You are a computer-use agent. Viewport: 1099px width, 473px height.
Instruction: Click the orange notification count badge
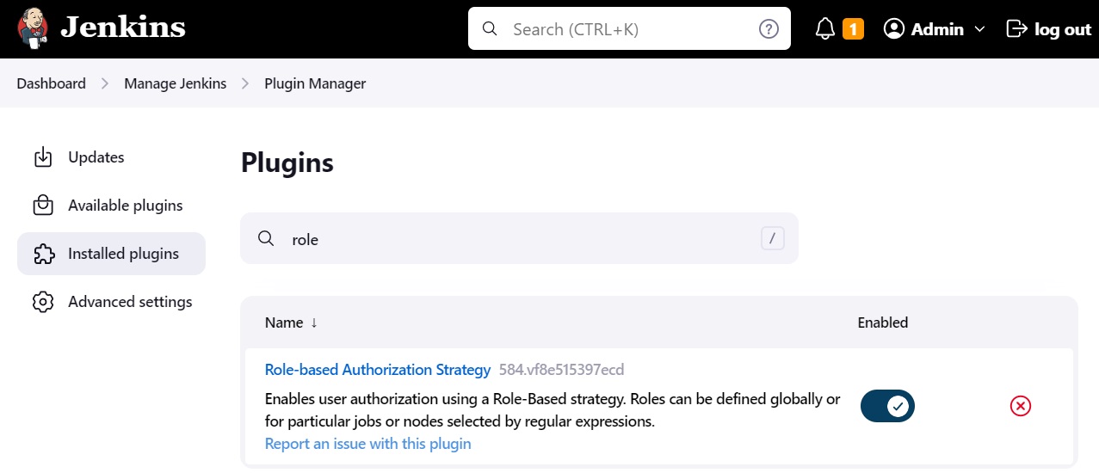click(x=853, y=29)
